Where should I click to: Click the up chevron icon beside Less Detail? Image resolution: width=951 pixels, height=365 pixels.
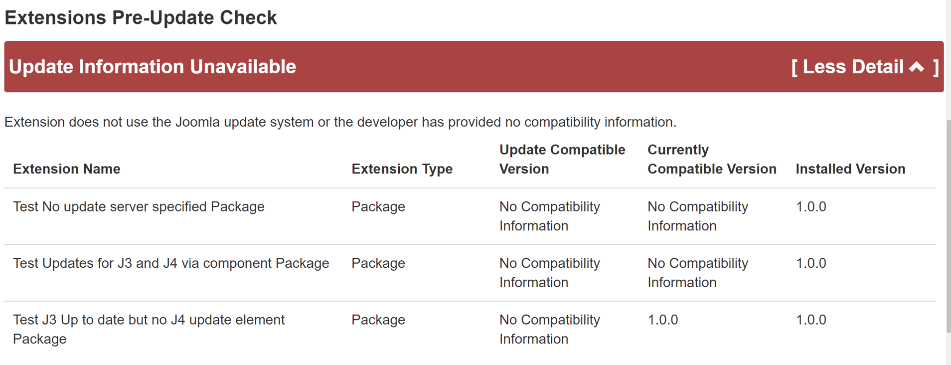pyautogui.click(x=917, y=67)
